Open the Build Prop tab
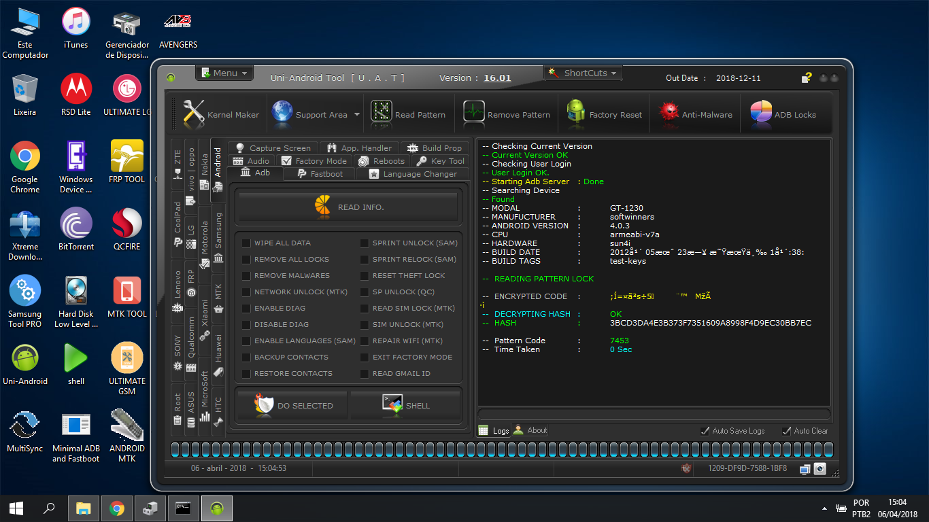The width and height of the screenshot is (929, 522). (435, 148)
